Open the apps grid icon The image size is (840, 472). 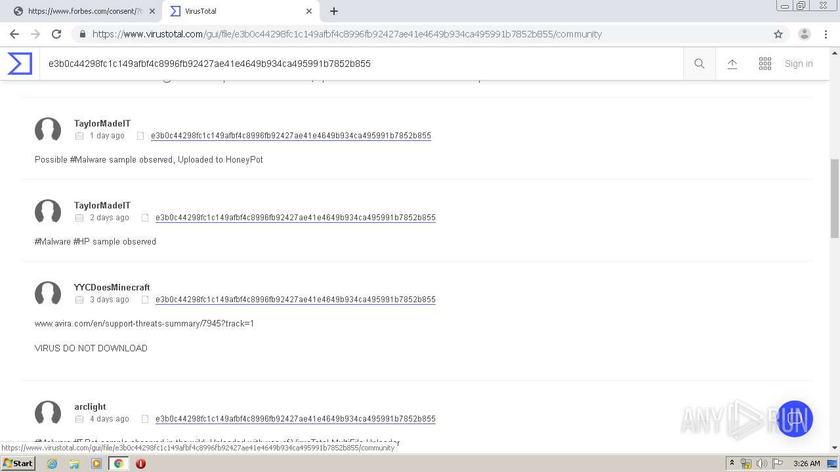pyautogui.click(x=765, y=64)
